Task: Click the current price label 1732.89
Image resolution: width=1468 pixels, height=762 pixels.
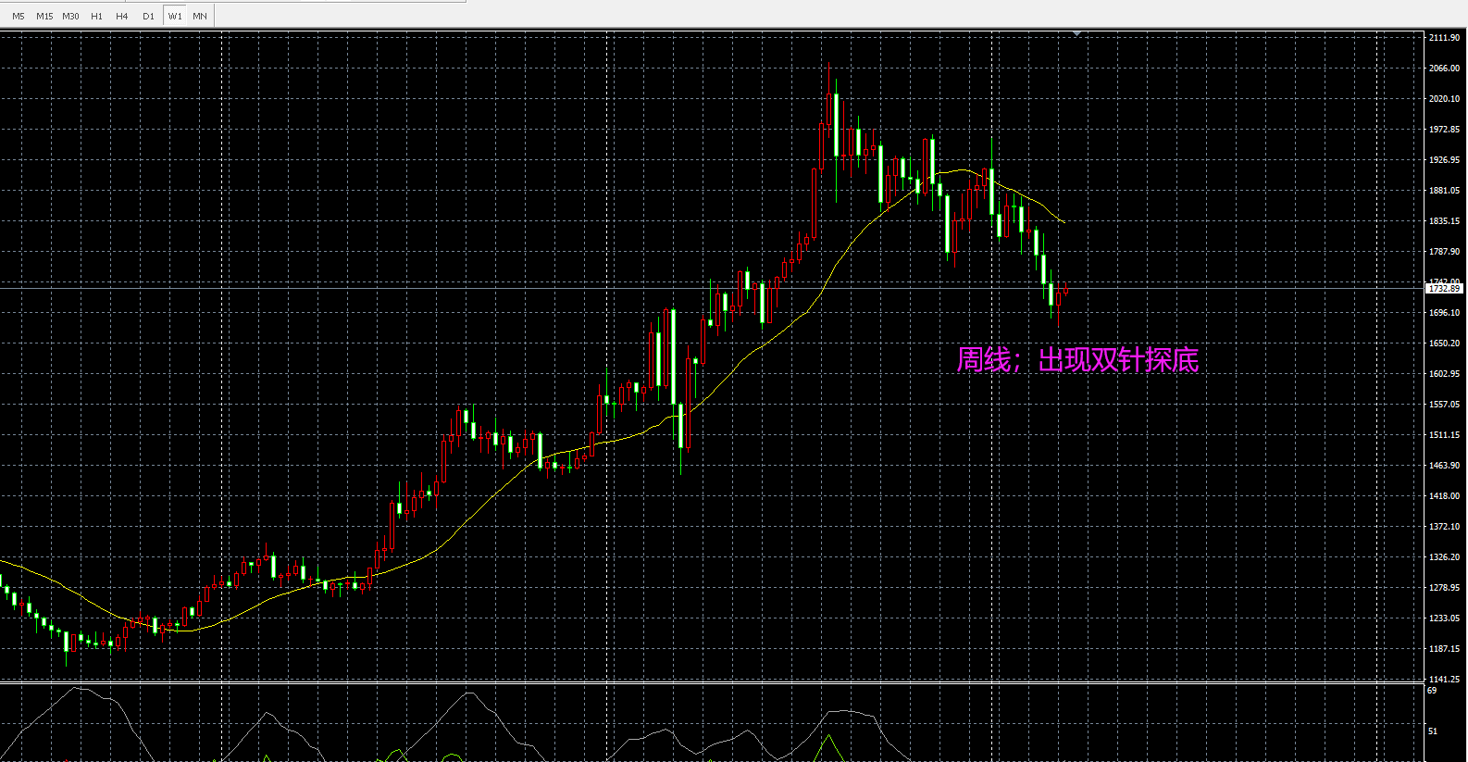Action: click(1444, 289)
